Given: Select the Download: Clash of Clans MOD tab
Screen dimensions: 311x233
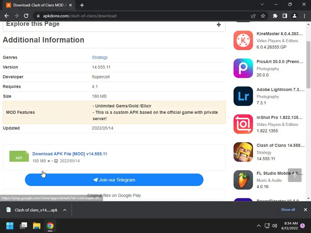Looking at the screenshot, I should click(x=38, y=5).
